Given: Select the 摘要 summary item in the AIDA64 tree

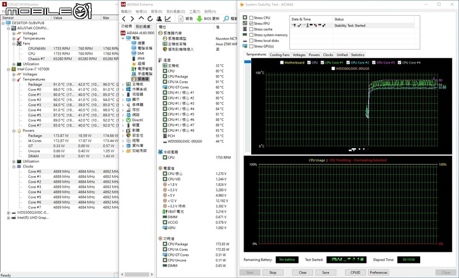Looking at the screenshot, I should [x=142, y=43].
